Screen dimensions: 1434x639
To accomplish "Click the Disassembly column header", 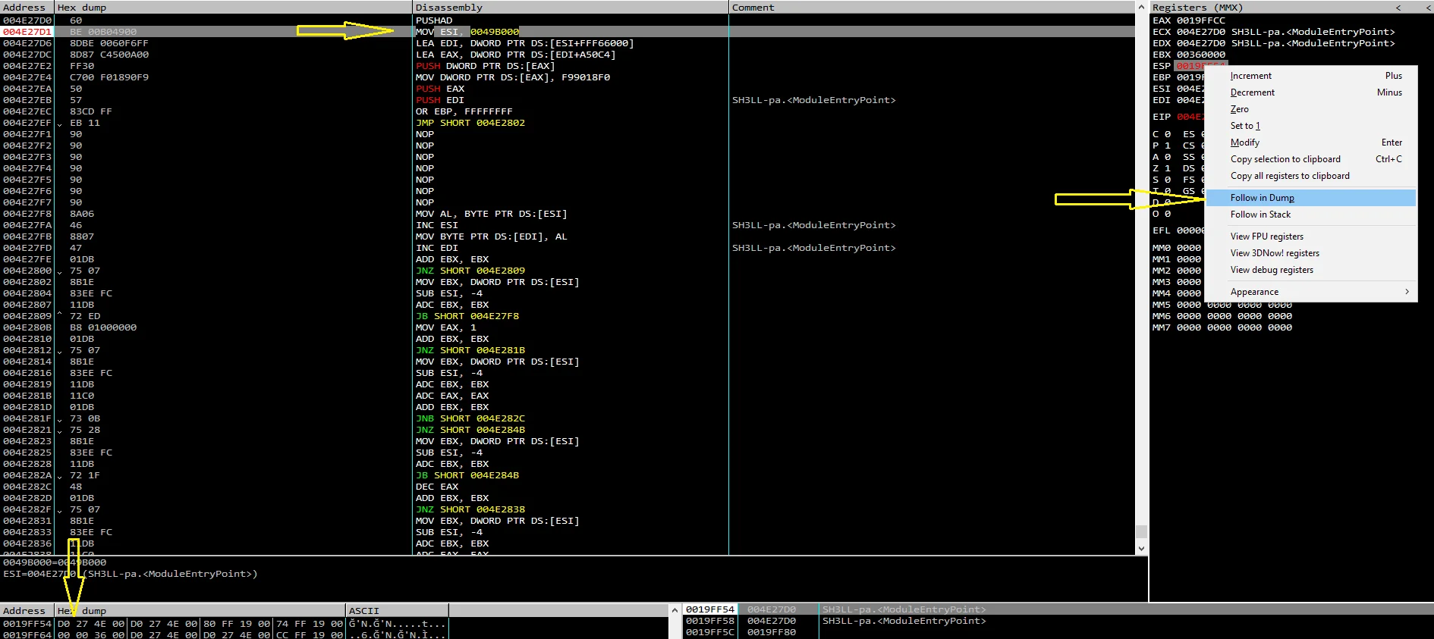I will click(570, 7).
